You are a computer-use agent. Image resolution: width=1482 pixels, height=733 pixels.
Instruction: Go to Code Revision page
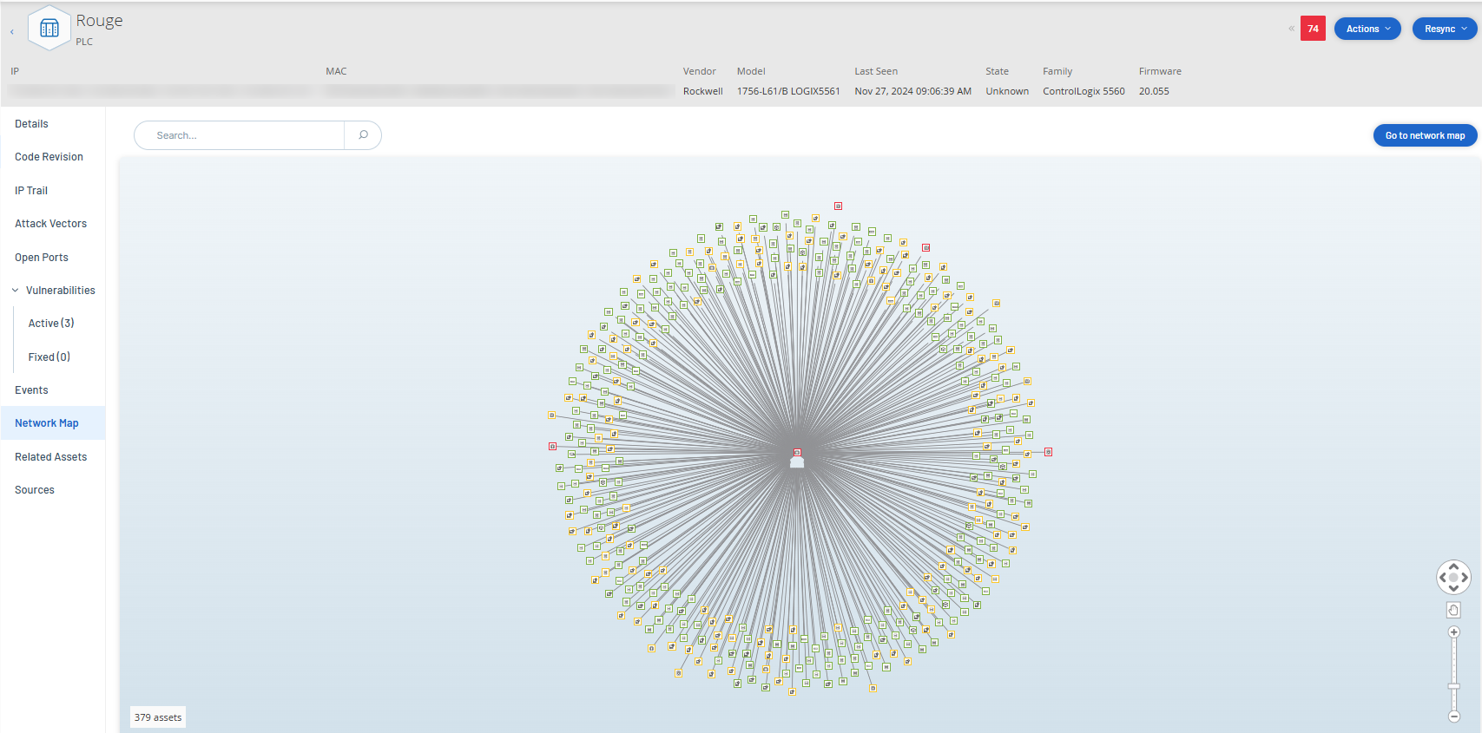49,157
